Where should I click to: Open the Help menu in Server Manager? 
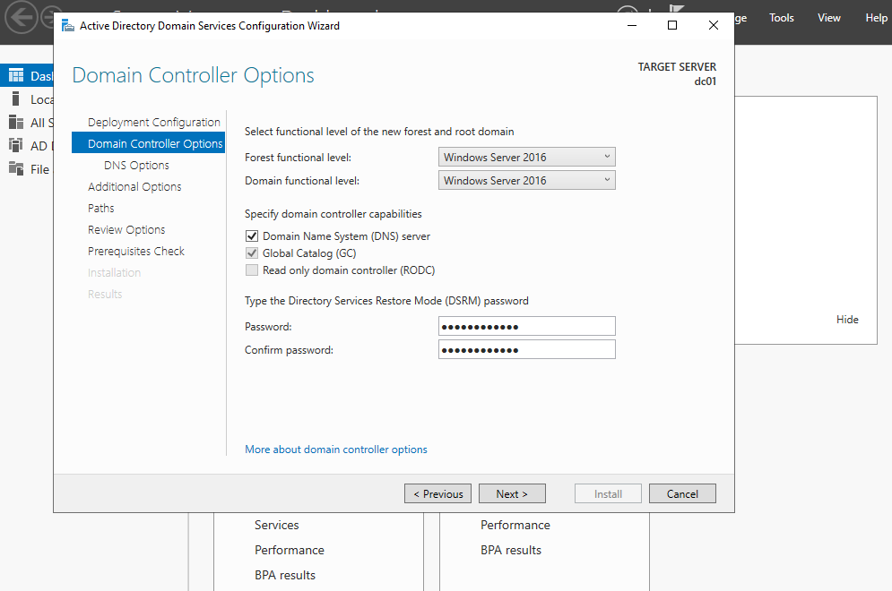coord(876,18)
